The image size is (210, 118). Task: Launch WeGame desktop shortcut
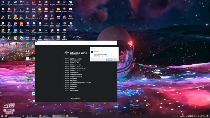pos(9,38)
